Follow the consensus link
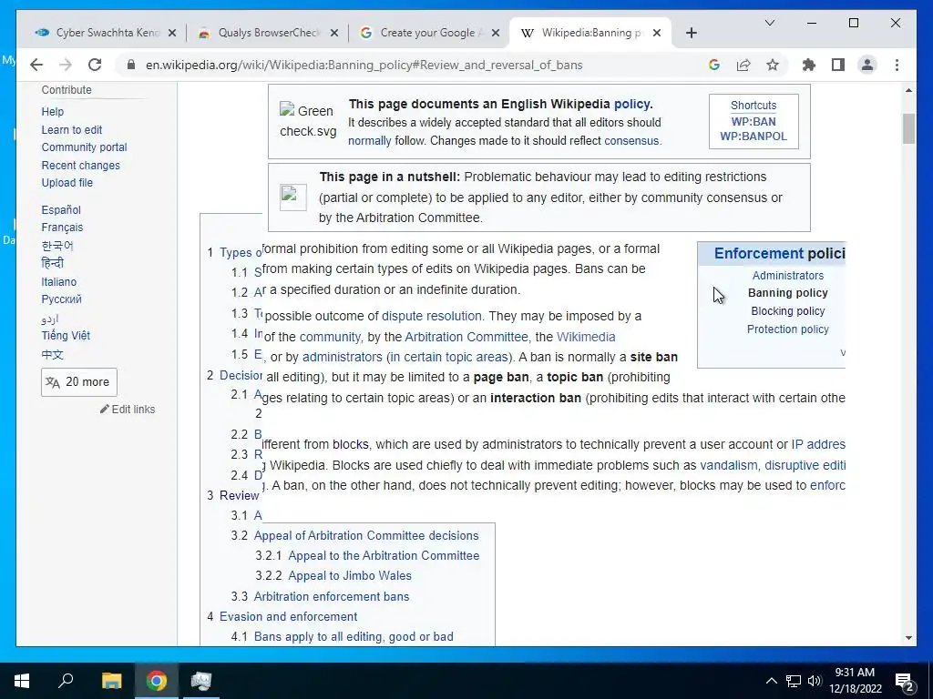The width and height of the screenshot is (933, 699). coord(631,141)
